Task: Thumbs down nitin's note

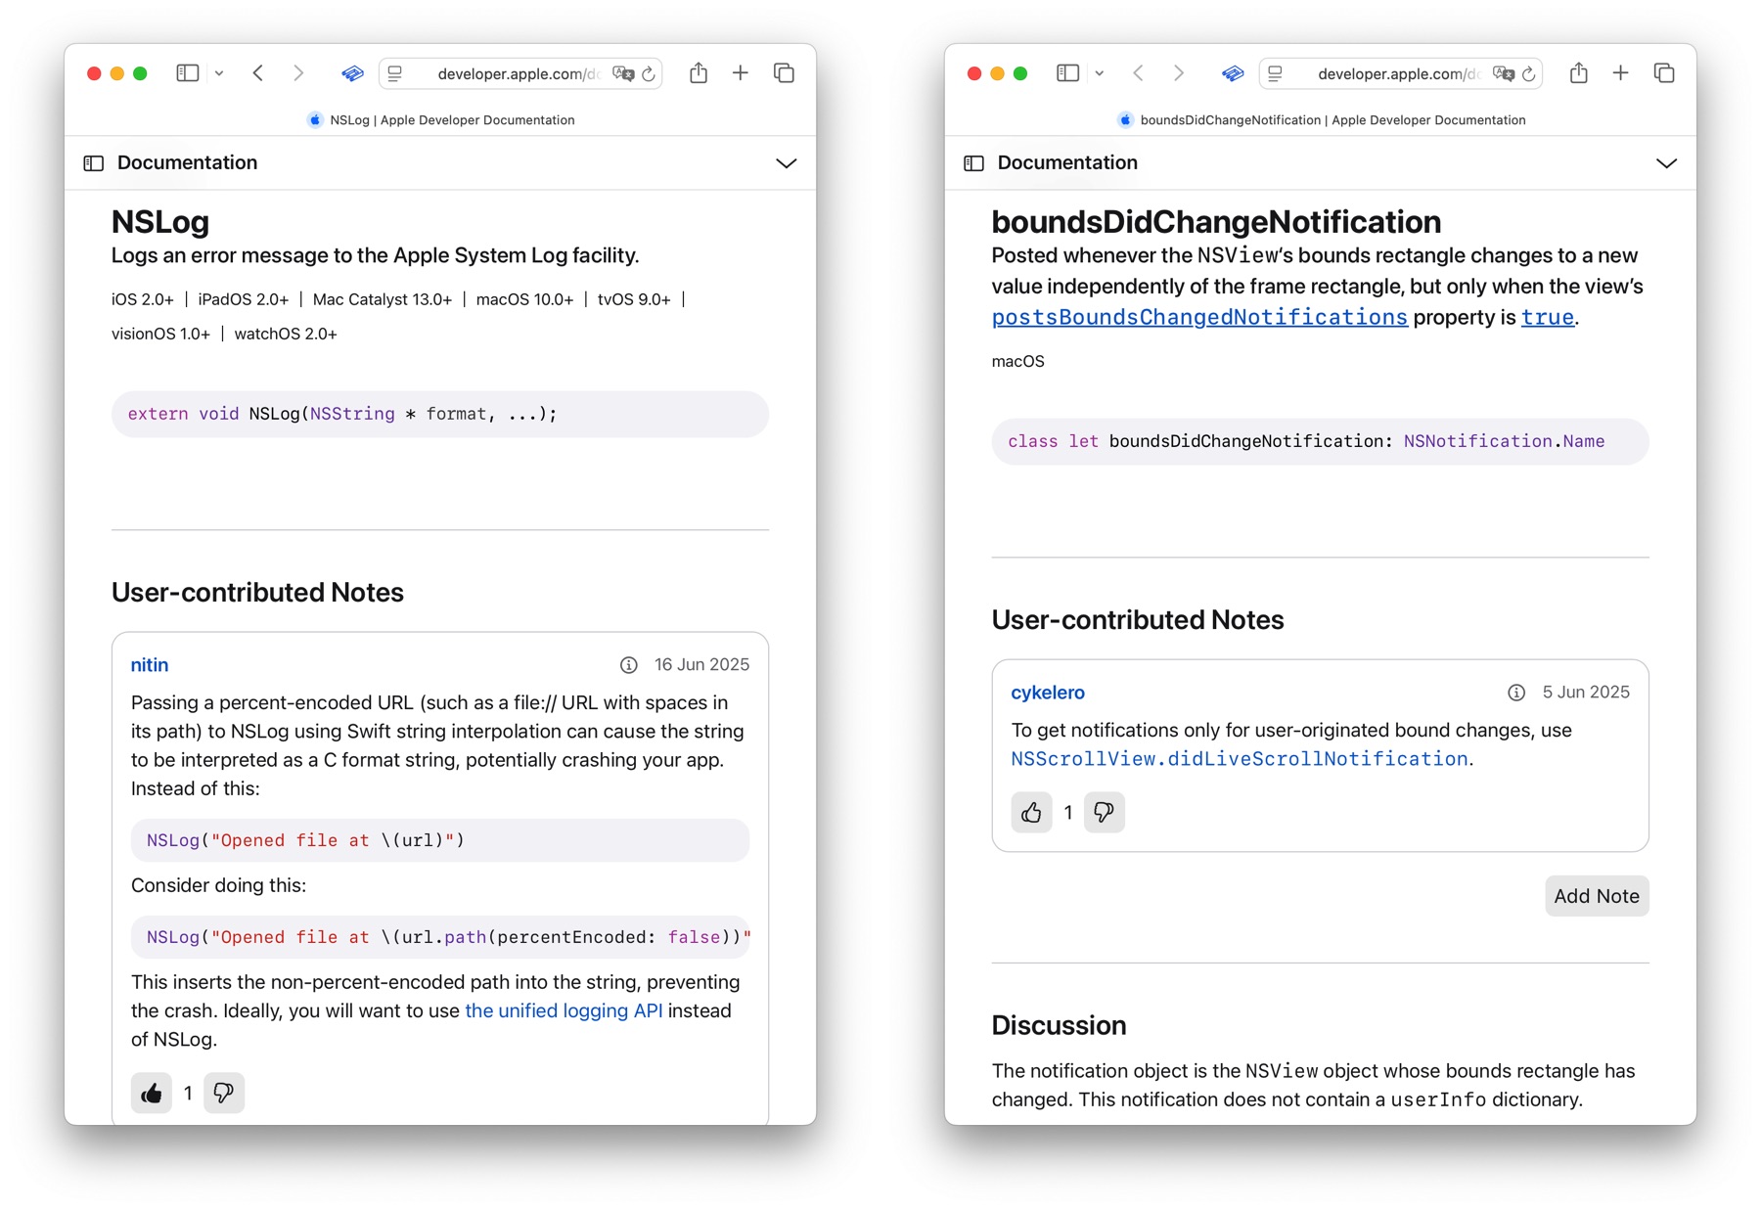Action: pyautogui.click(x=224, y=1093)
